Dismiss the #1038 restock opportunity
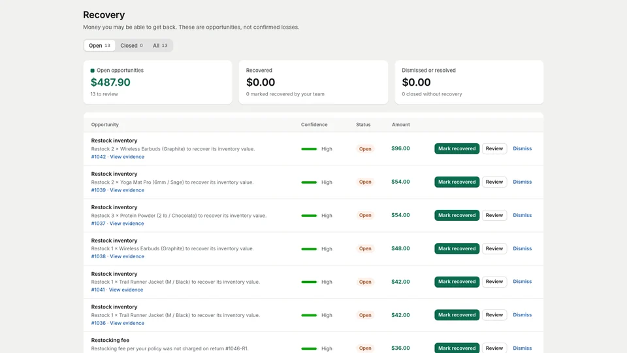627x353 pixels. pyautogui.click(x=522, y=248)
